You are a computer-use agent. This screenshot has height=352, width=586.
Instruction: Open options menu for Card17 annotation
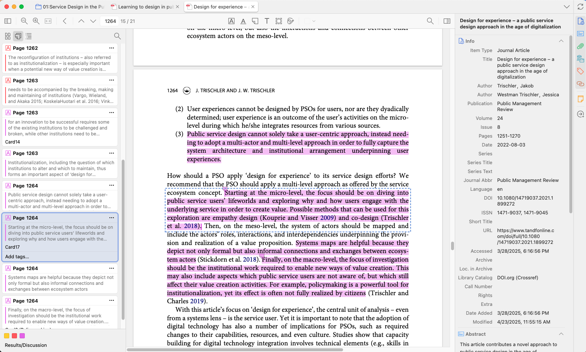tap(112, 218)
